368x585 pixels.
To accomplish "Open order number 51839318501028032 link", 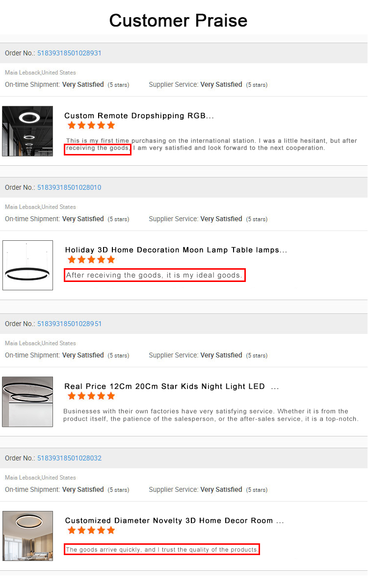I will click(x=69, y=458).
